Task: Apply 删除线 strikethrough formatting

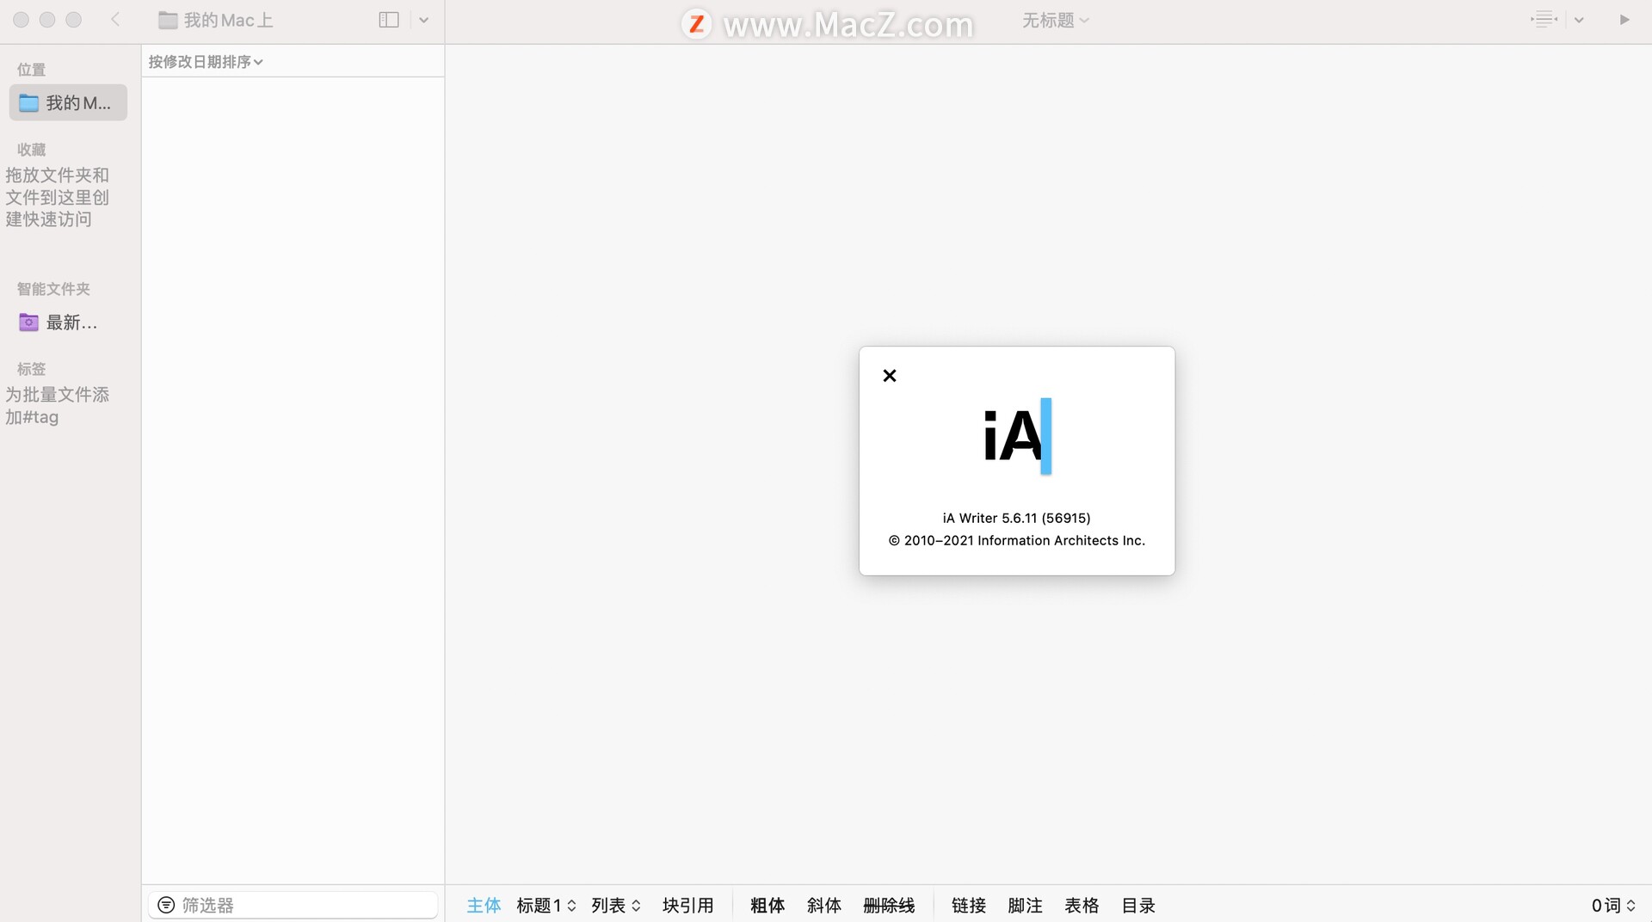Action: pos(889,906)
